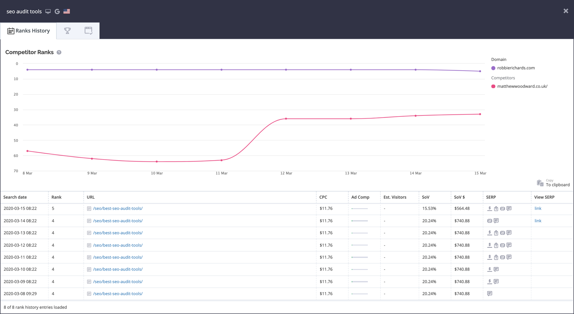Open View SERP link for 2020-03-15
Image resolution: width=574 pixels, height=314 pixels.
(x=538, y=209)
